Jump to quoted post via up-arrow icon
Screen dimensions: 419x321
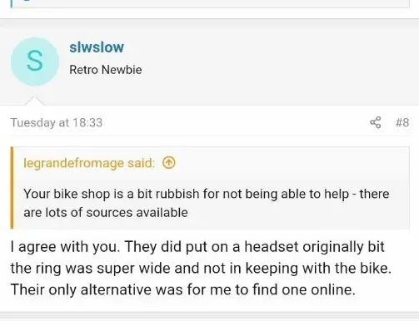169,163
